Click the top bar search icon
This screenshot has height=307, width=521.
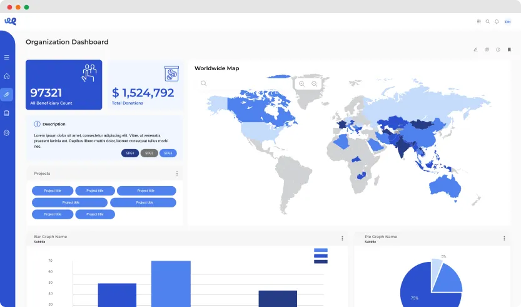[x=488, y=21]
